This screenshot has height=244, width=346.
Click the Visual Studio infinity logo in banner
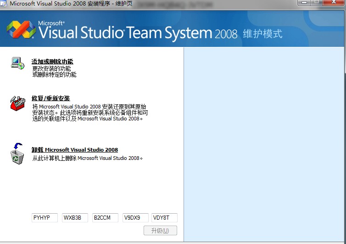click(x=21, y=29)
